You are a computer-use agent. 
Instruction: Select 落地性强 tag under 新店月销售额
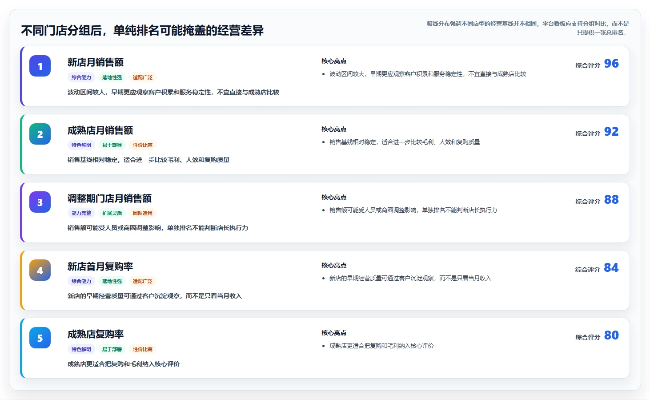coord(112,77)
